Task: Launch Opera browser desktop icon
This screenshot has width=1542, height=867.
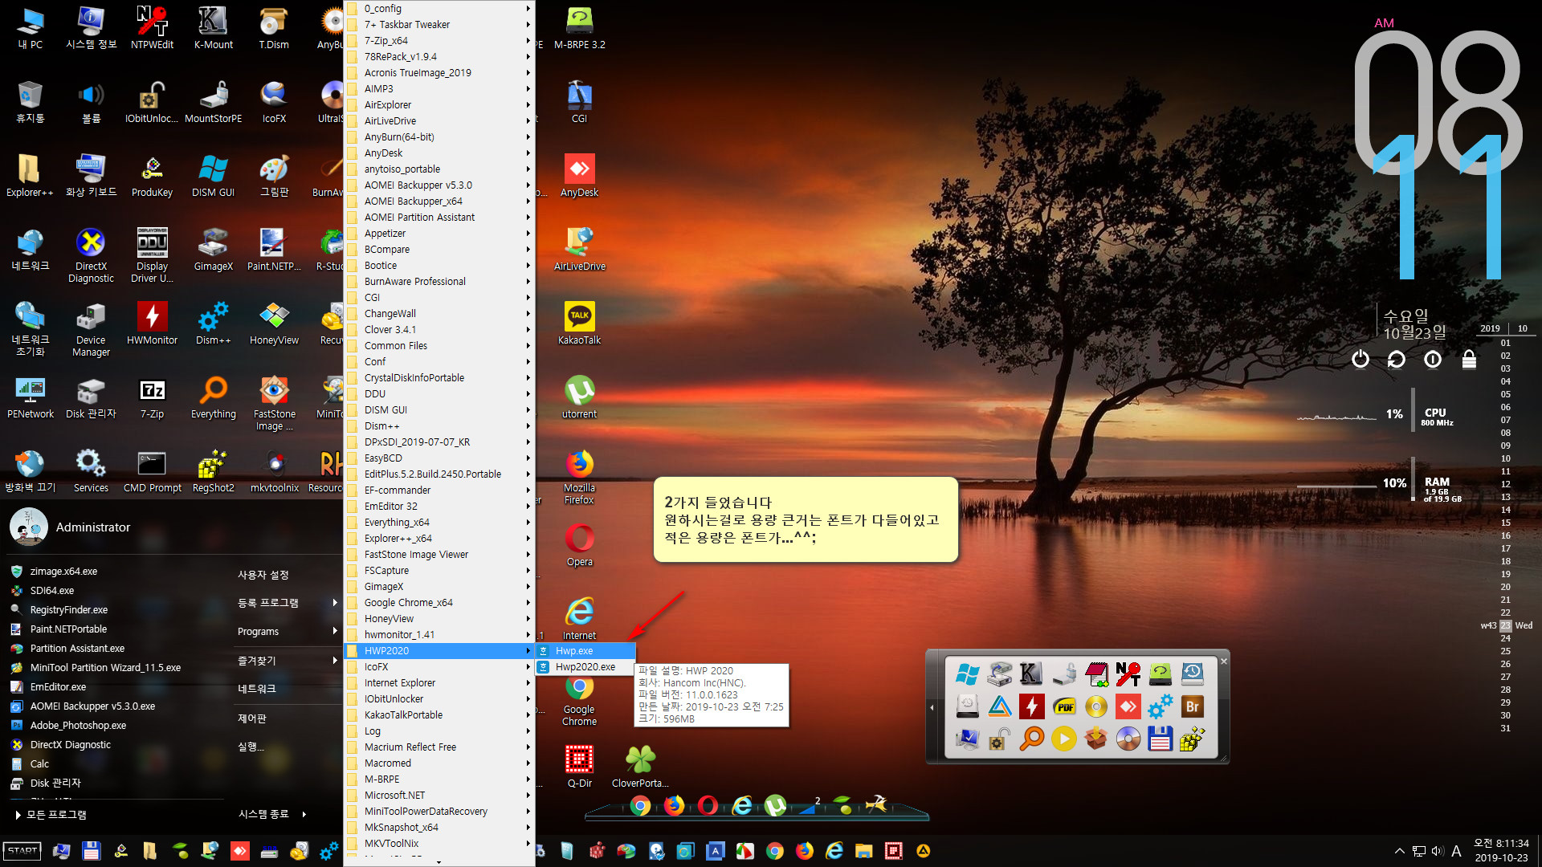Action: pyautogui.click(x=579, y=545)
